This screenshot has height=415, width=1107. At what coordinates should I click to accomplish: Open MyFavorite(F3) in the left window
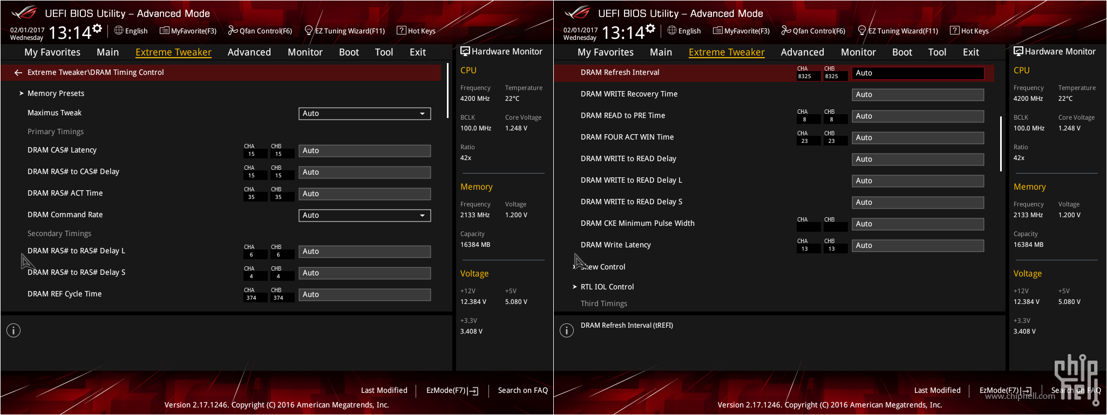[188, 31]
